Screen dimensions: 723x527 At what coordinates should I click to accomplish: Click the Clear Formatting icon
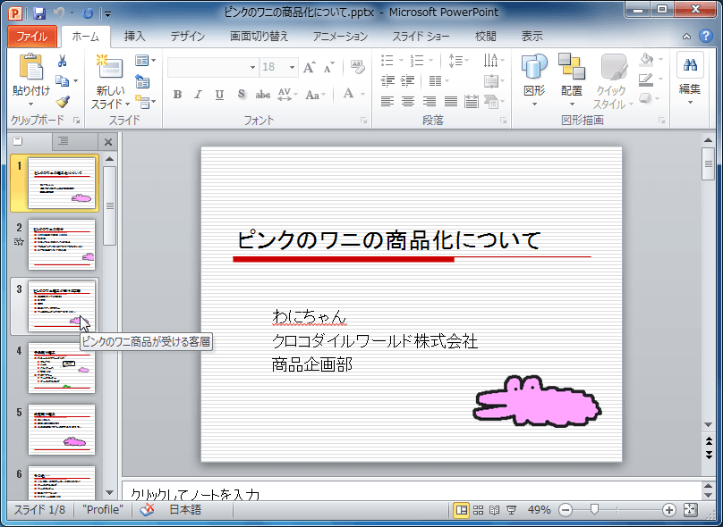coord(357,67)
